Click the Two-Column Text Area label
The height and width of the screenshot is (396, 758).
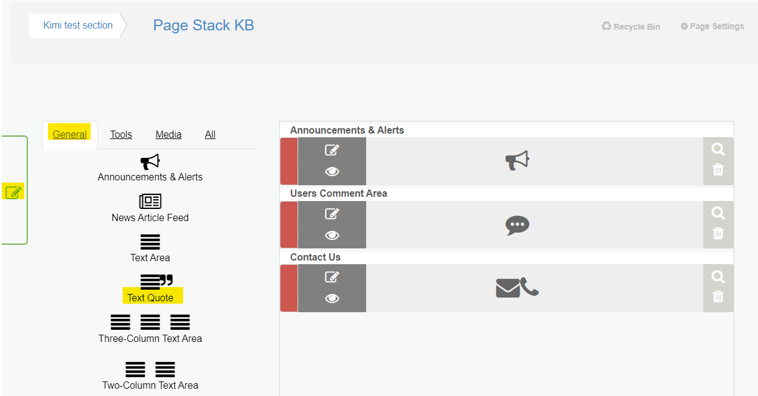(150, 385)
